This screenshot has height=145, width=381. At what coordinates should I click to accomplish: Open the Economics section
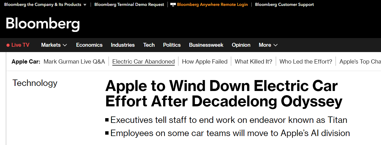(x=89, y=45)
